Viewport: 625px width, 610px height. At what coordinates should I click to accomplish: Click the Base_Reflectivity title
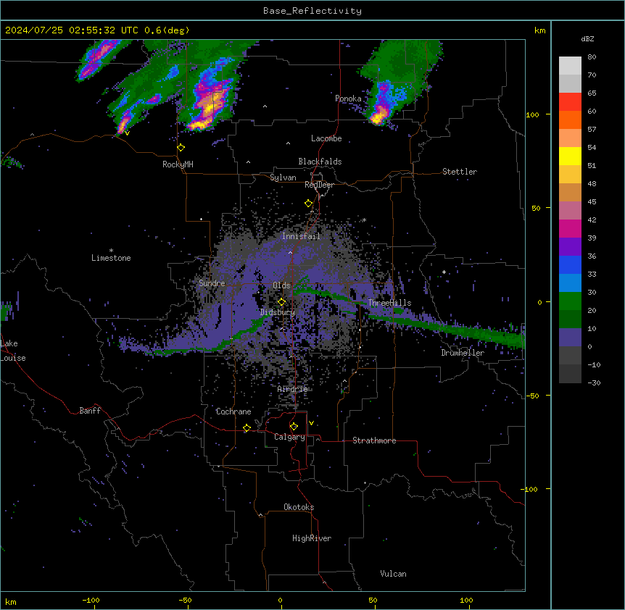pyautogui.click(x=312, y=11)
